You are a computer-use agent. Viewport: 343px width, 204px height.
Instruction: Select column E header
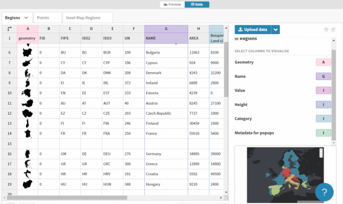coord(112,29)
